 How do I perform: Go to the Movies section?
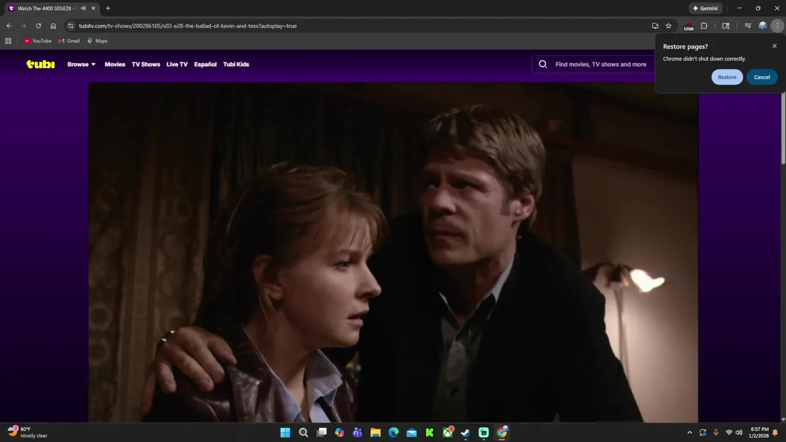coord(115,64)
